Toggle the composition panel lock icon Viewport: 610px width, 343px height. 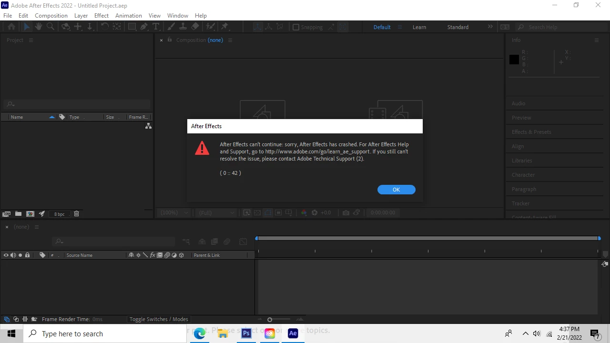pos(169,40)
